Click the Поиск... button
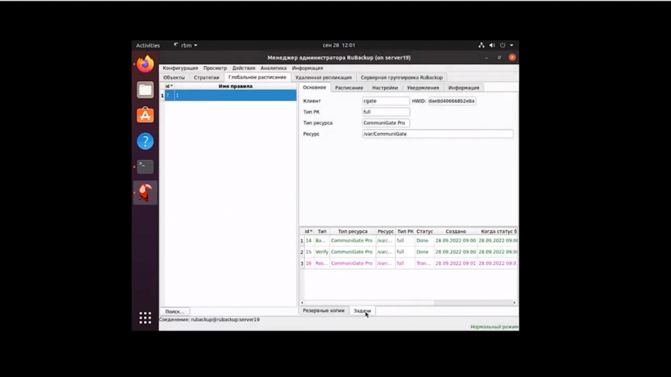This screenshot has height=377, width=671. coord(174,312)
